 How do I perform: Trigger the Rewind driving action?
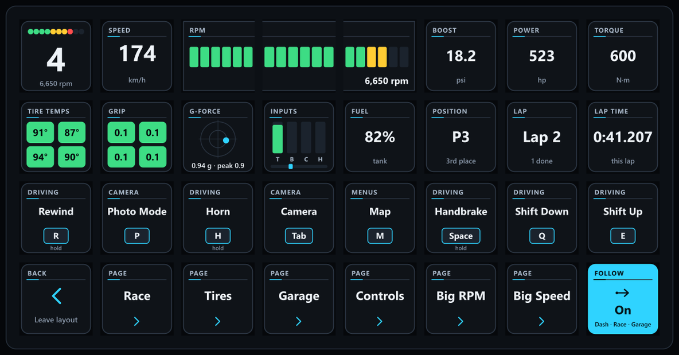(56, 218)
